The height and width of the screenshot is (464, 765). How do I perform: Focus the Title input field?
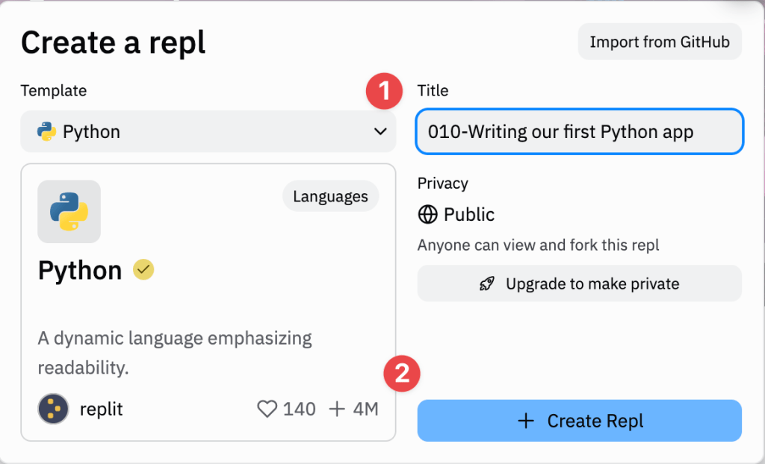pos(579,132)
